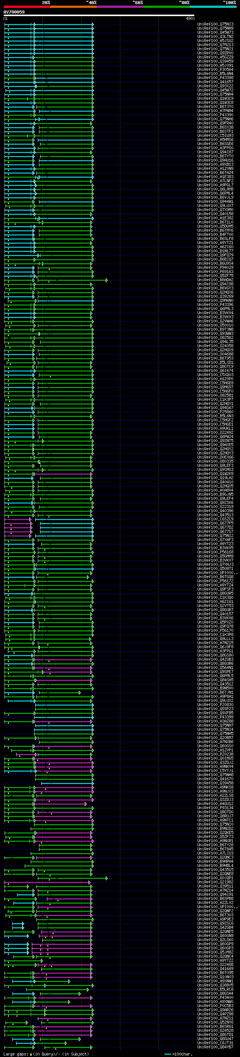Click the white query sequence ruler bar
Screen dimensions: 240x1057
99,15
